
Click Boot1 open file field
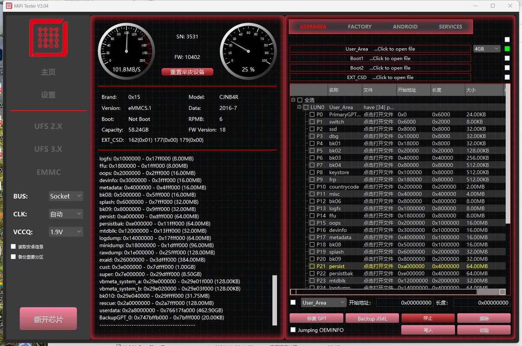coord(380,58)
